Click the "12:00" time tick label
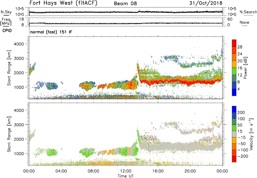 (126, 171)
